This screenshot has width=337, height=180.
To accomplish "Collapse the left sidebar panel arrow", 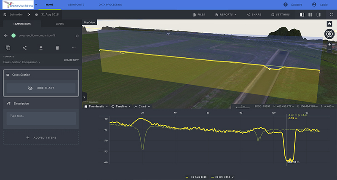I will [x=84, y=97].
